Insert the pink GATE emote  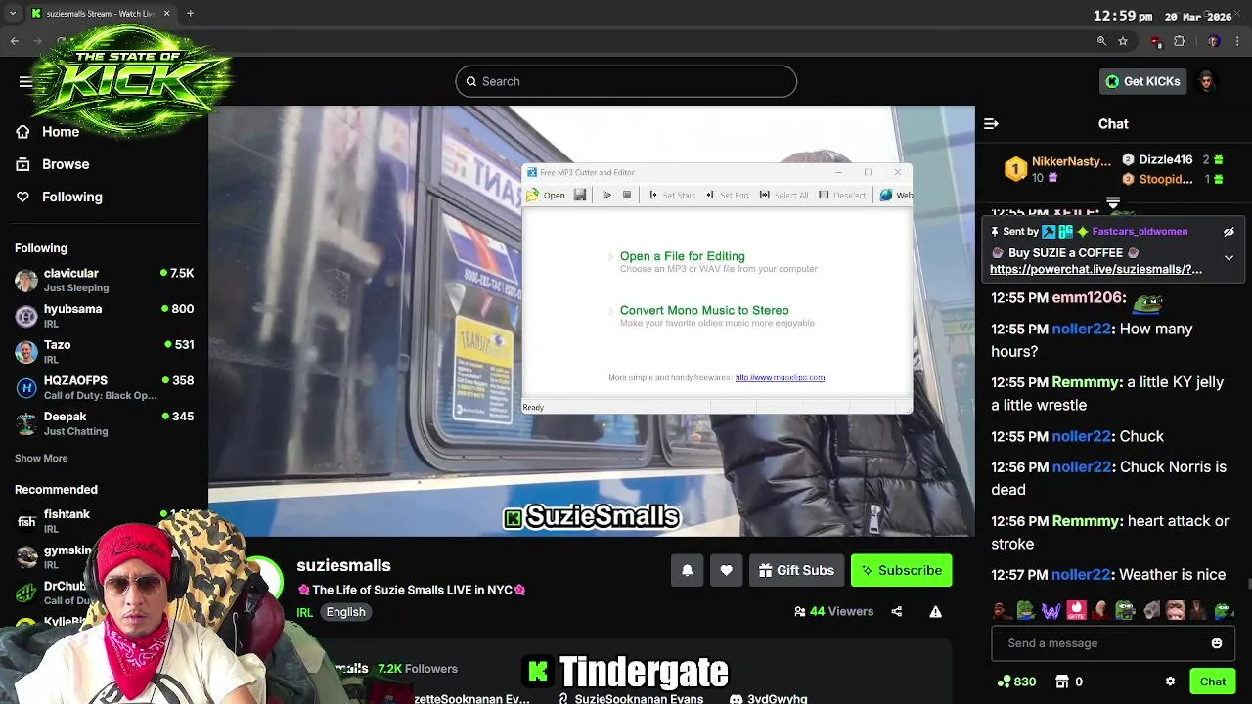point(1076,611)
